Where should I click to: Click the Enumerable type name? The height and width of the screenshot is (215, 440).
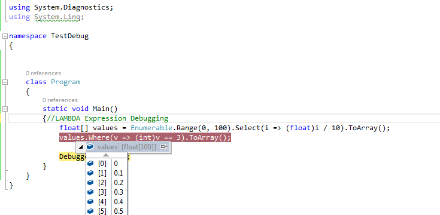tap(151, 128)
